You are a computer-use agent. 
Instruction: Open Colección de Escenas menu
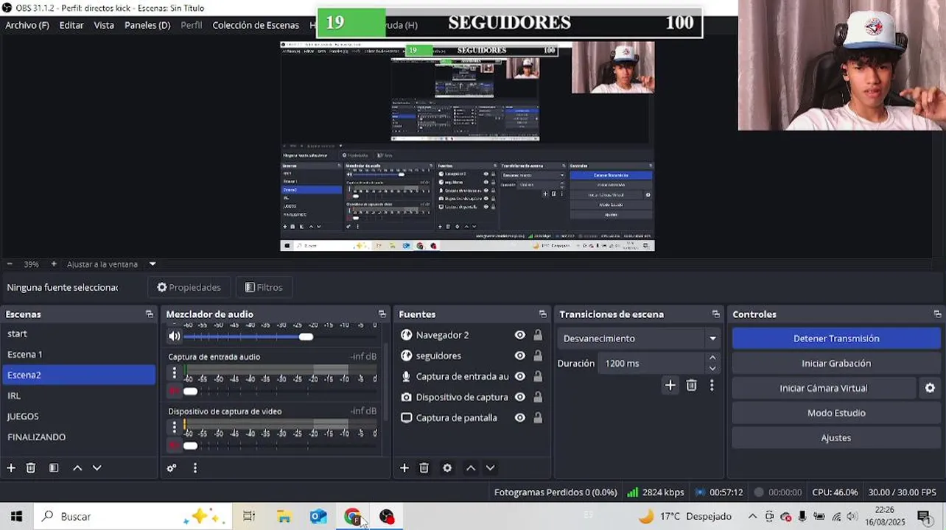click(256, 25)
